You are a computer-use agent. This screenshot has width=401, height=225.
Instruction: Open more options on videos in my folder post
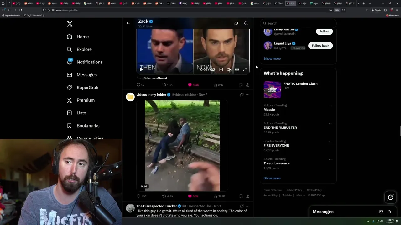(248, 95)
